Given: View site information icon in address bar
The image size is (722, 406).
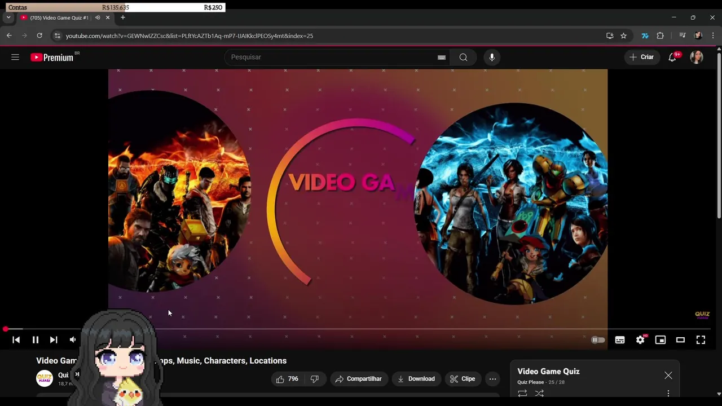Looking at the screenshot, I should coord(57,36).
